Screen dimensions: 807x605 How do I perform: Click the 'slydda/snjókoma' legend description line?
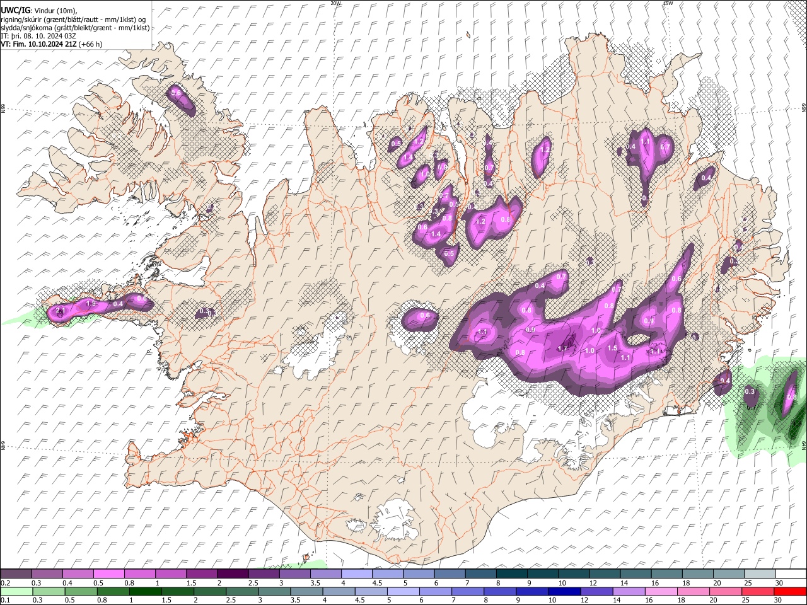(x=75, y=28)
